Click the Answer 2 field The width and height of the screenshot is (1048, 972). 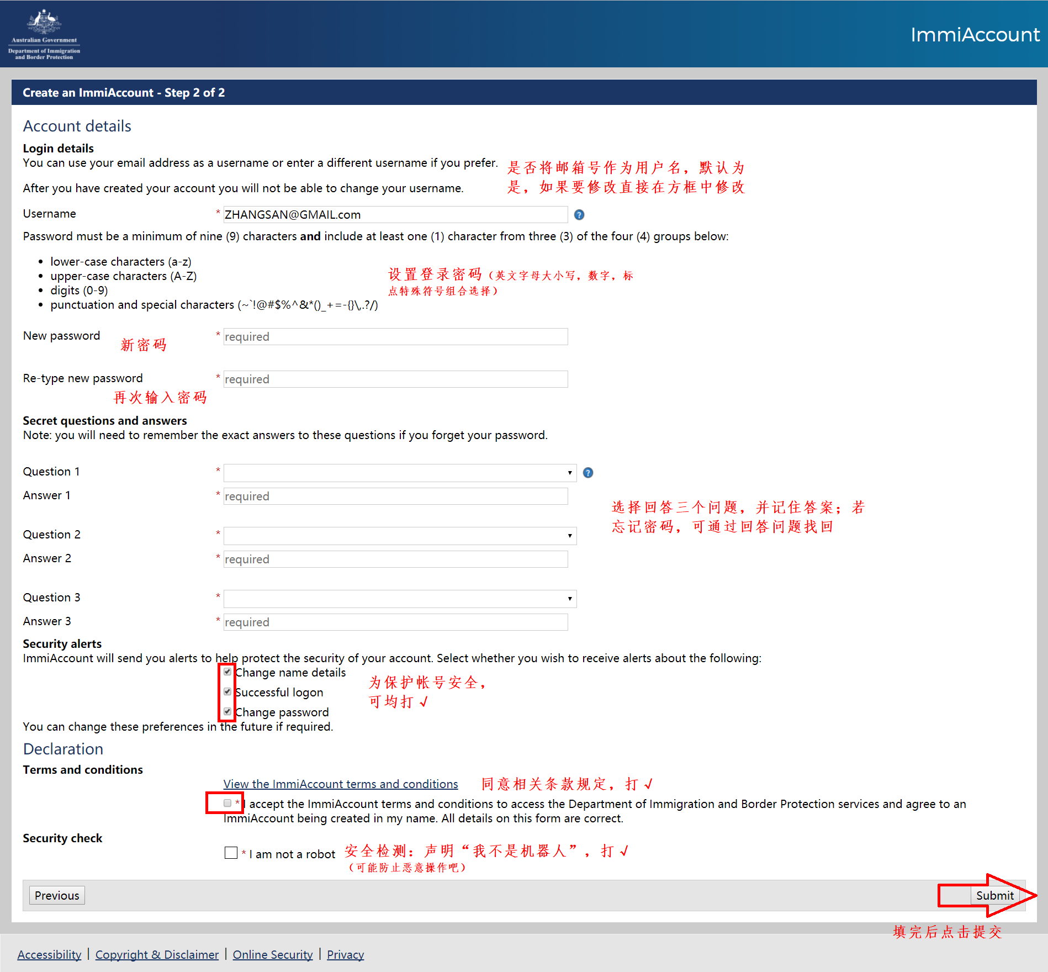click(395, 559)
